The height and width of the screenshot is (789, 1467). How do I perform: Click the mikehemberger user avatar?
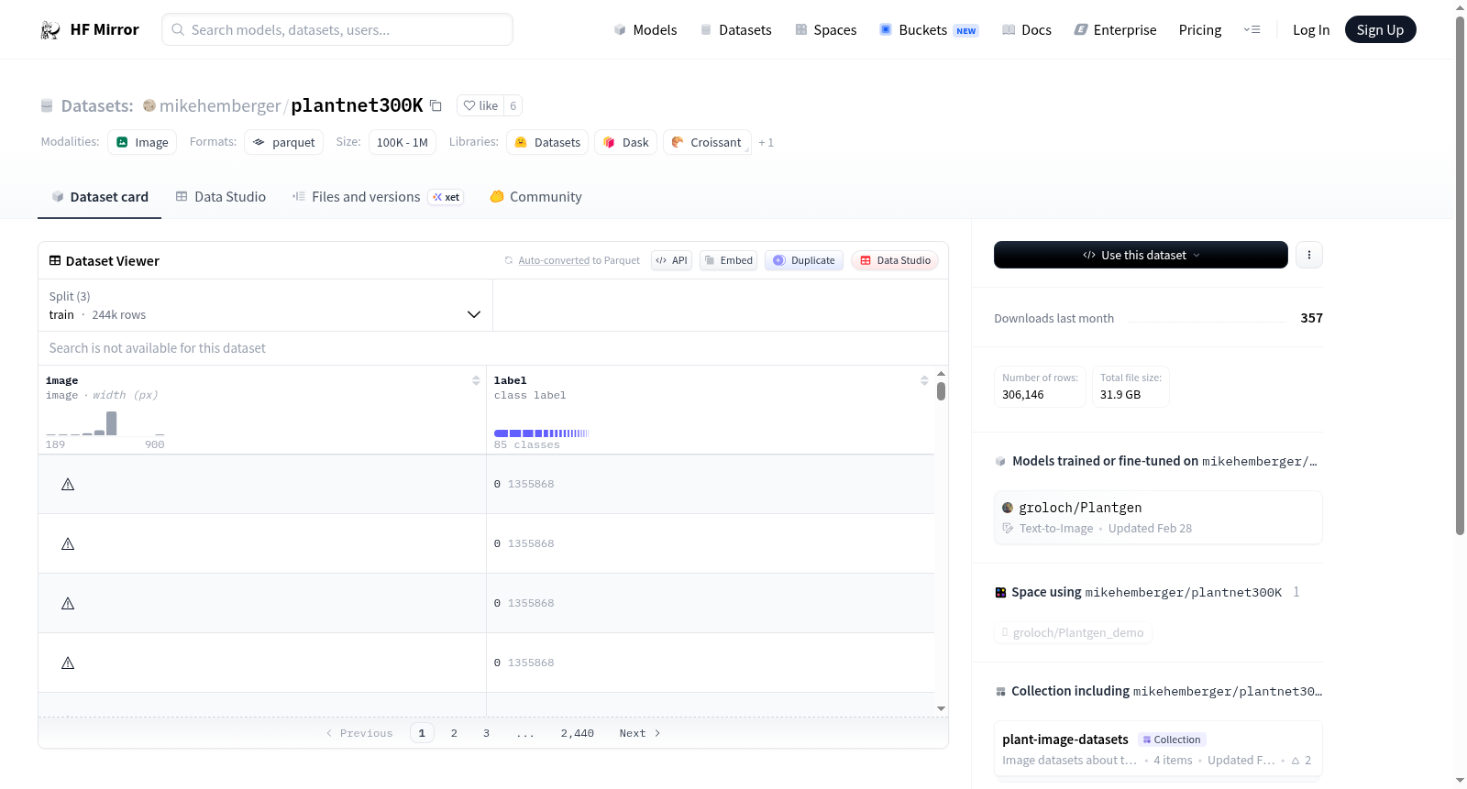point(149,105)
